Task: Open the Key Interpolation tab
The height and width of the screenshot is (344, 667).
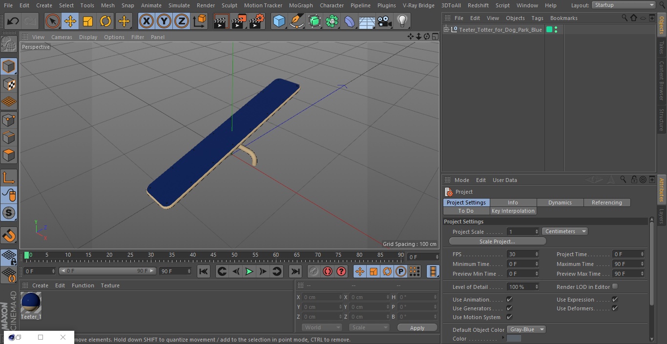Action: [x=513, y=211]
